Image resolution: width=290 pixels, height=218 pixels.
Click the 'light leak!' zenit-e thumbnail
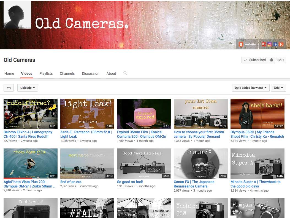[x=87, y=114]
